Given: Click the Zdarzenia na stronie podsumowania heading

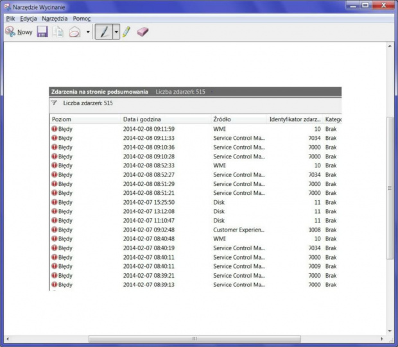Looking at the screenshot, I should (99, 92).
